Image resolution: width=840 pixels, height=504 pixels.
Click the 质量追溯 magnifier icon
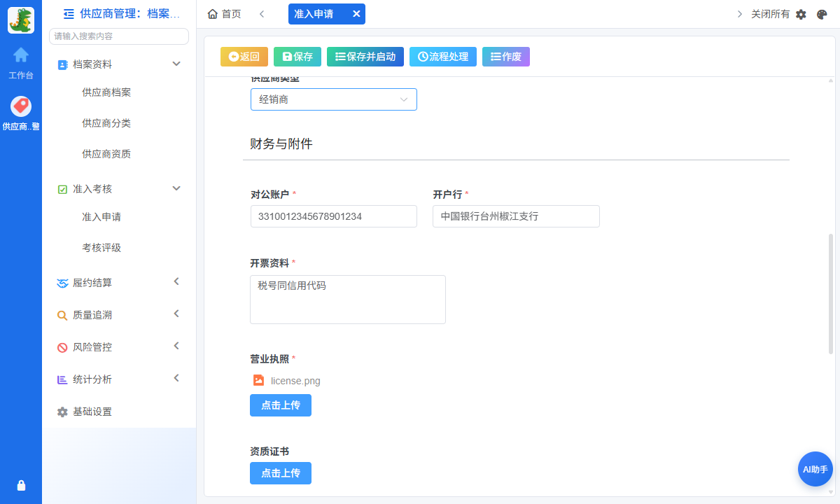(62, 315)
